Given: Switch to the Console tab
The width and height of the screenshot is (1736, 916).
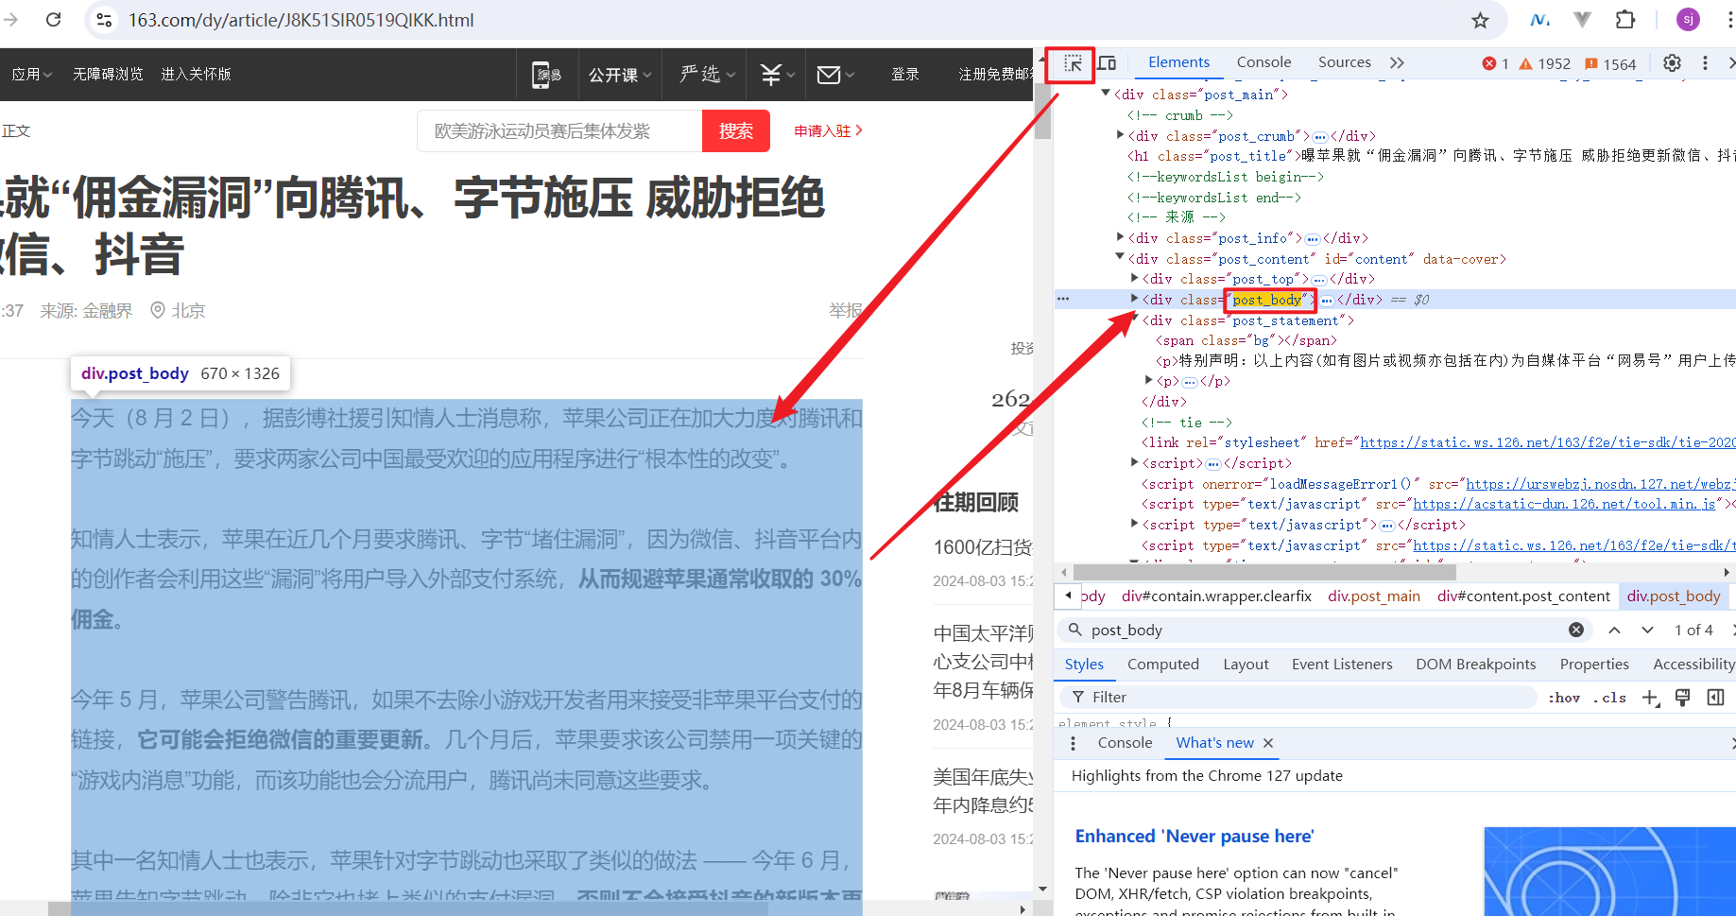Looking at the screenshot, I should (1263, 62).
